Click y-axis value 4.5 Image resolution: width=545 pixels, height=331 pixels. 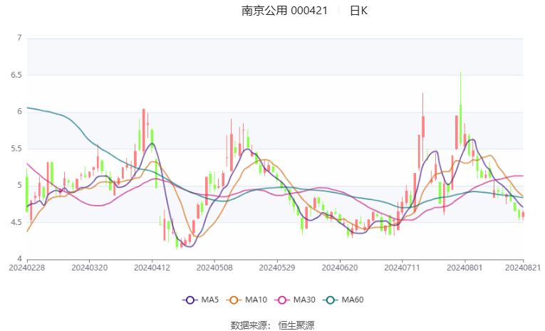(x=16, y=222)
